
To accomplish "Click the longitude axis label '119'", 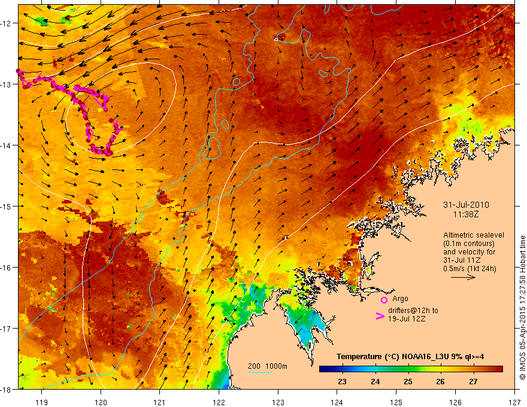I will click(42, 402).
